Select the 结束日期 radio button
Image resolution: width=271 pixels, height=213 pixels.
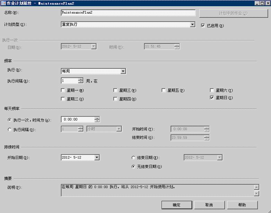133,157
